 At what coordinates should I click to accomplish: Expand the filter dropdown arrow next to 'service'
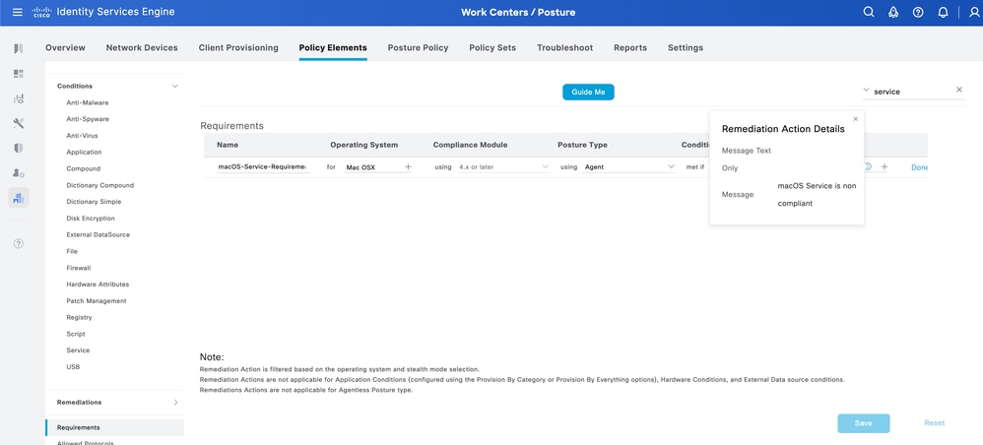867,91
